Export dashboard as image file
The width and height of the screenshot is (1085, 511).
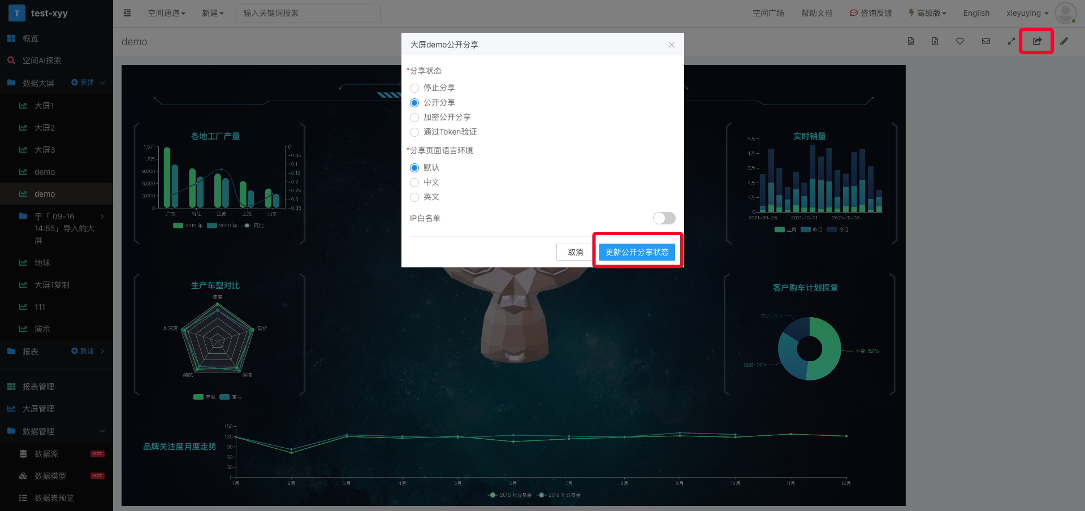pyautogui.click(x=911, y=41)
